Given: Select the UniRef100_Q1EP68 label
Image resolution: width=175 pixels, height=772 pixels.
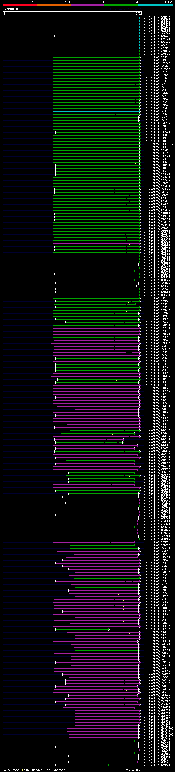Looking at the screenshot, I should click(157, 81).
